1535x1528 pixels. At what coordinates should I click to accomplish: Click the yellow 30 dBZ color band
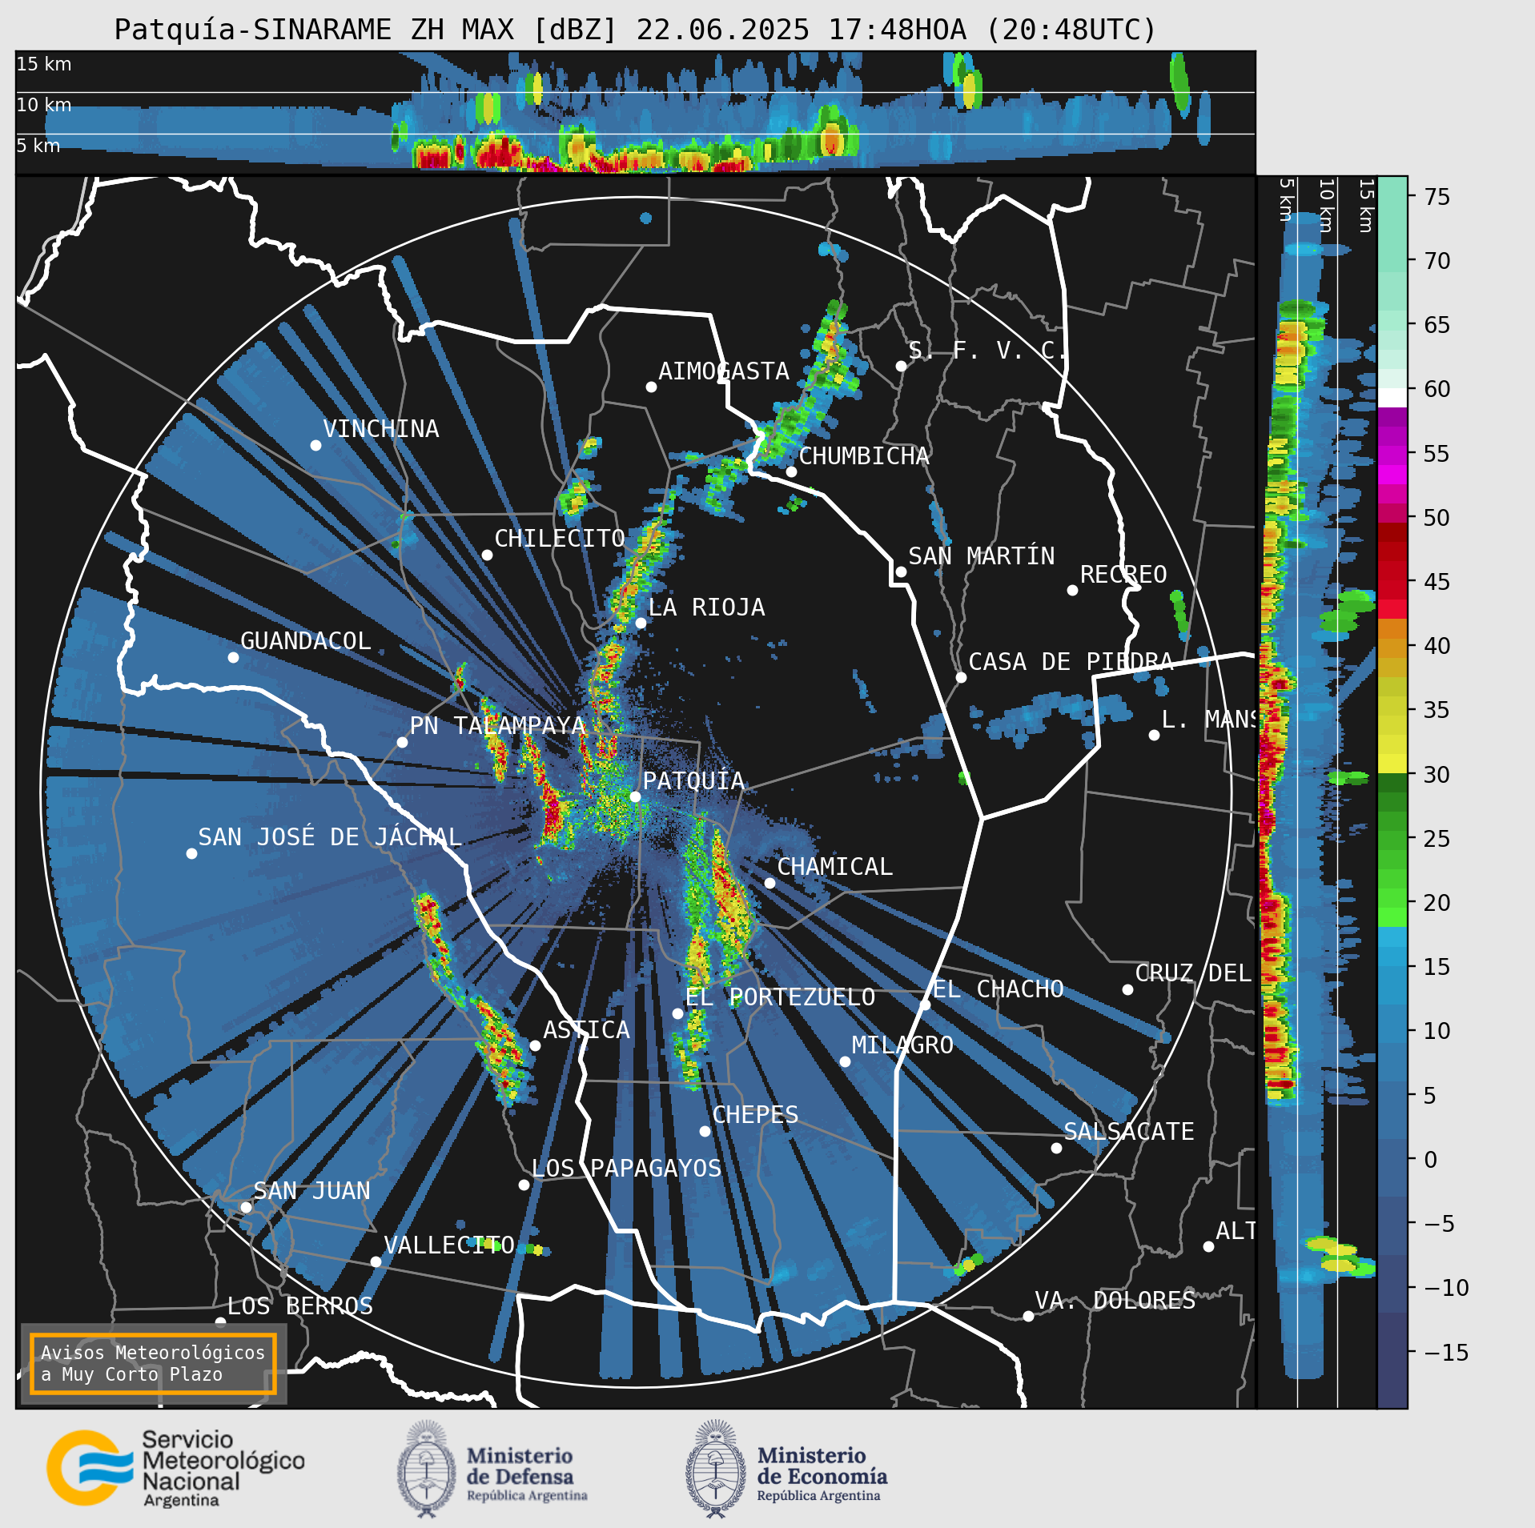pyautogui.click(x=1392, y=764)
